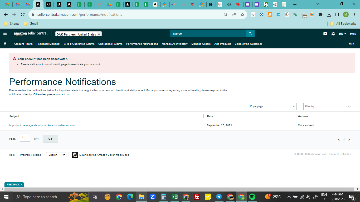This screenshot has width=360, height=202.
Task: Show hidden system tray icons
Action: pos(289,197)
